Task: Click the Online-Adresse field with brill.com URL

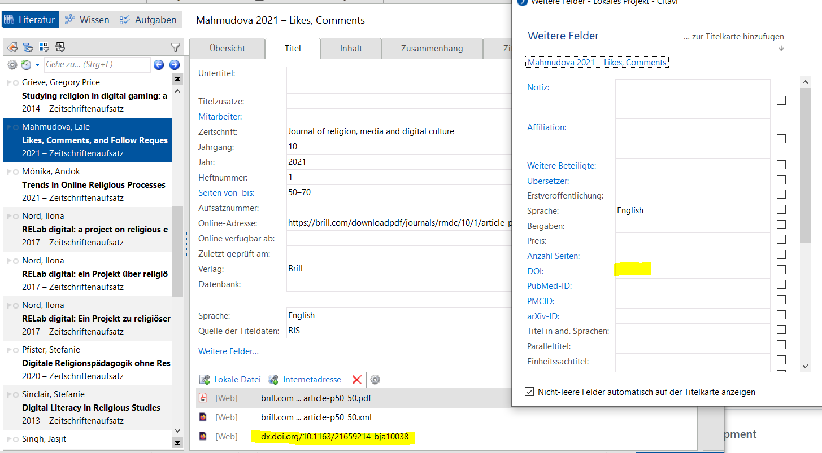Action: click(399, 223)
